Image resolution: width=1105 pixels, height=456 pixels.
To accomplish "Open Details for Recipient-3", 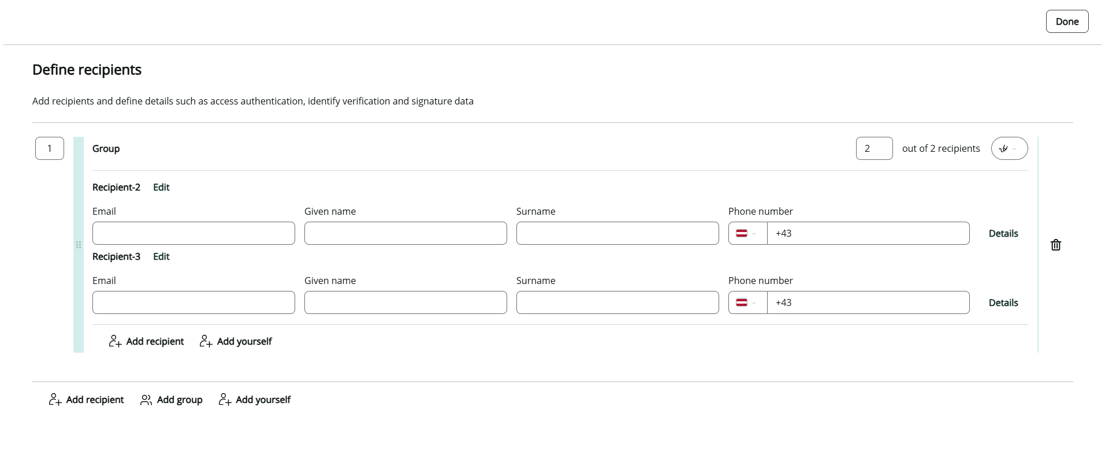I will pyautogui.click(x=1003, y=302).
